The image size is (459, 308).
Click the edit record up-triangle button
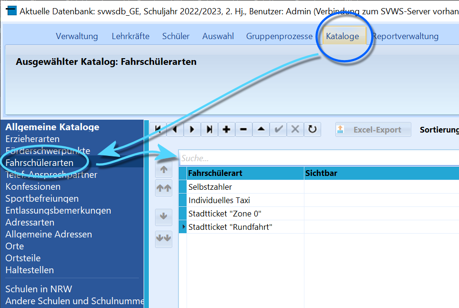pos(261,129)
